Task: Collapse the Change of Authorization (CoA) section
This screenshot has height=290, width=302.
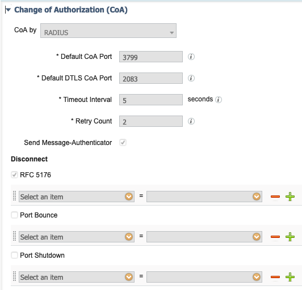Action: point(8,10)
